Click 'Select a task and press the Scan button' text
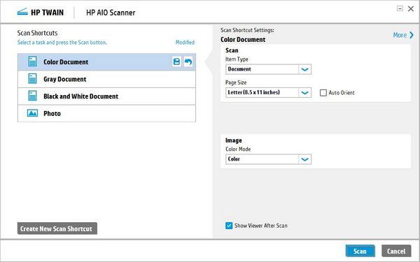This screenshot has height=262, width=420. pos(62,42)
